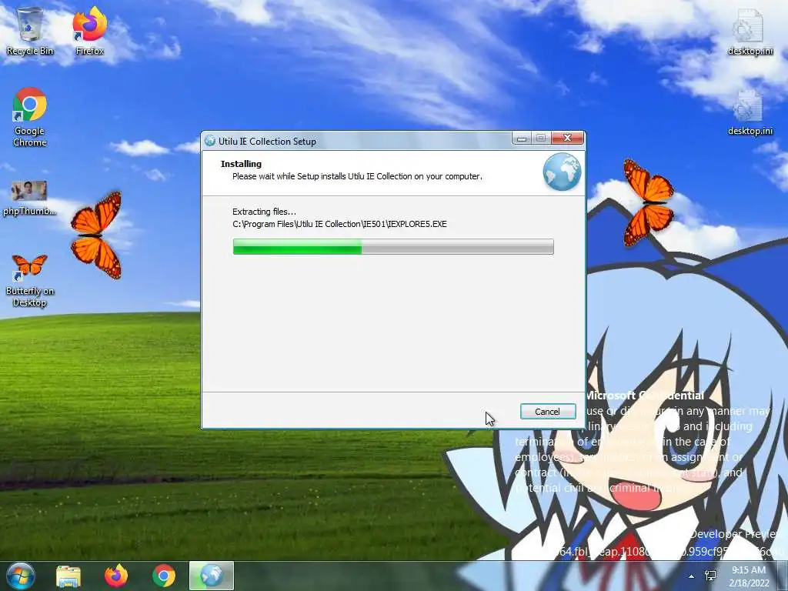Viewport: 788px width, 591px height.
Task: Launch Chrome from the taskbar
Action: click(x=164, y=576)
